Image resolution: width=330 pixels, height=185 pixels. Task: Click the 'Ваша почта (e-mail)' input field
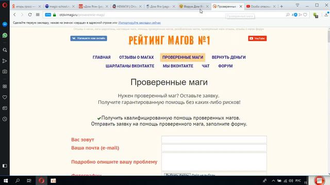214,148
